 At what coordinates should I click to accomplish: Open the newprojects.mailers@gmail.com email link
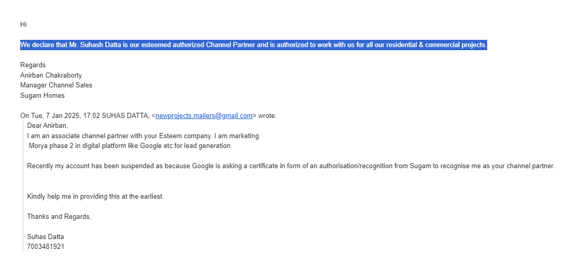204,116
